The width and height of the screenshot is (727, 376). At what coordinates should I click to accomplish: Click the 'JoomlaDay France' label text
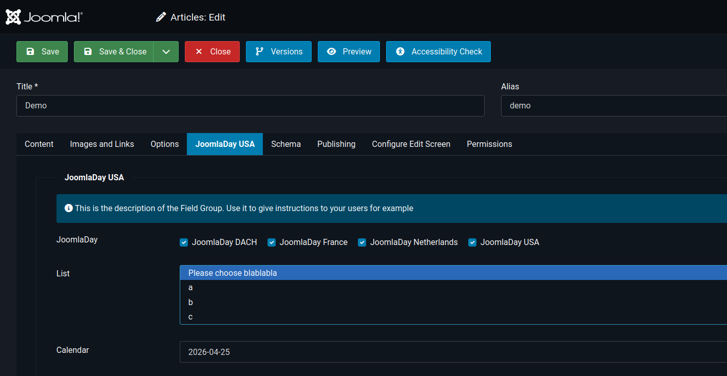[x=314, y=242]
